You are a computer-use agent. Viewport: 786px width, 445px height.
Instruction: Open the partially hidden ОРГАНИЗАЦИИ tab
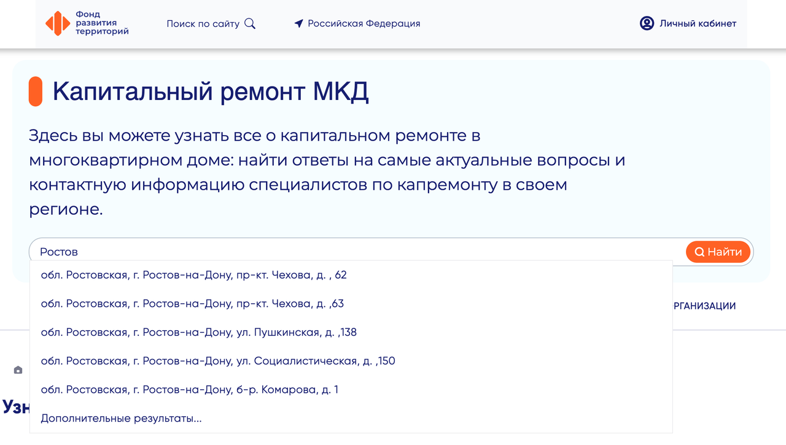click(x=704, y=306)
